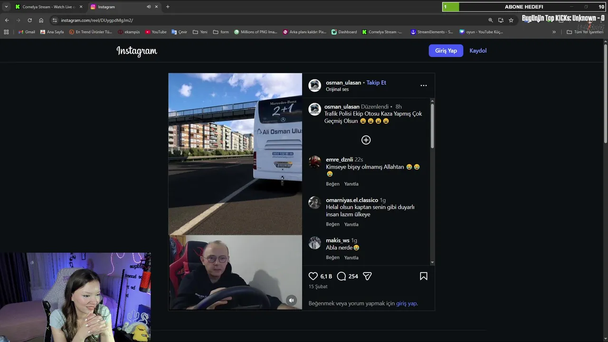This screenshot has height=342, width=608.
Task: Open osman_ulasan profile picture in post header
Action: click(314, 85)
